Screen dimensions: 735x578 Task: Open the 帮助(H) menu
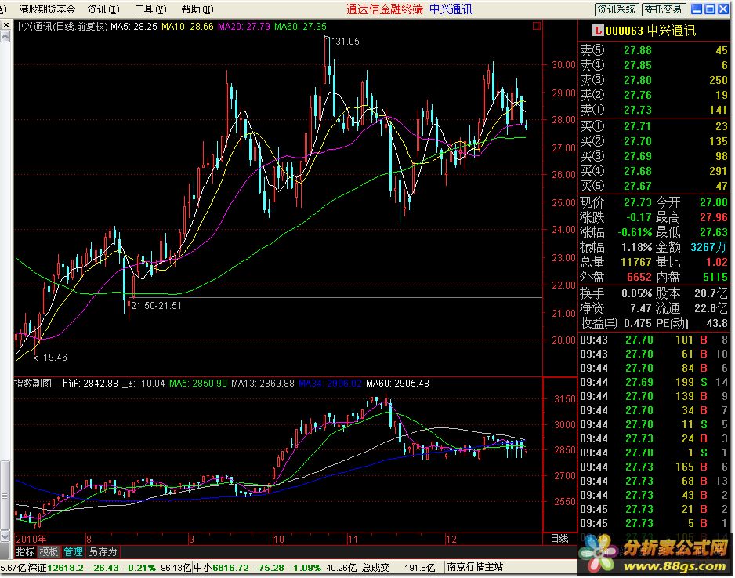tap(197, 9)
